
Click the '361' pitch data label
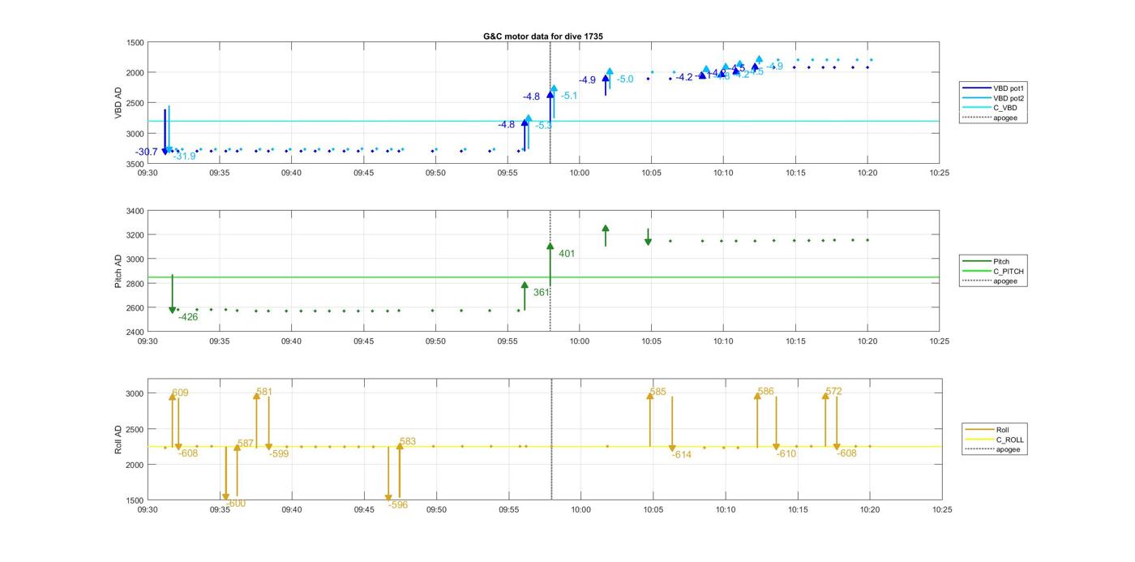point(541,292)
